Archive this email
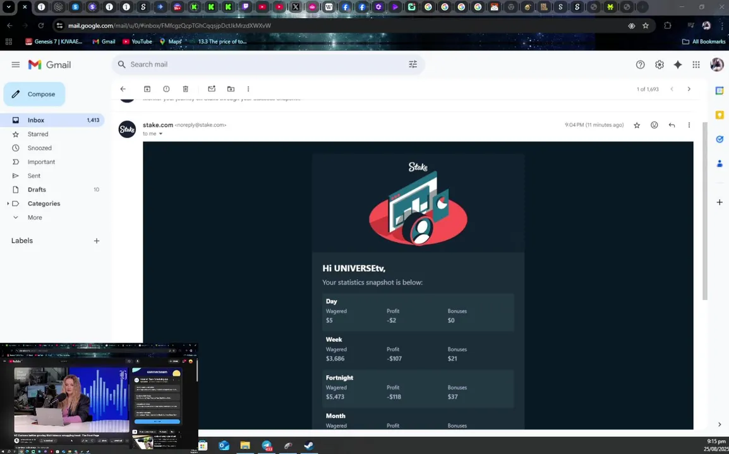Viewport: 729px width, 454px height. [x=147, y=89]
